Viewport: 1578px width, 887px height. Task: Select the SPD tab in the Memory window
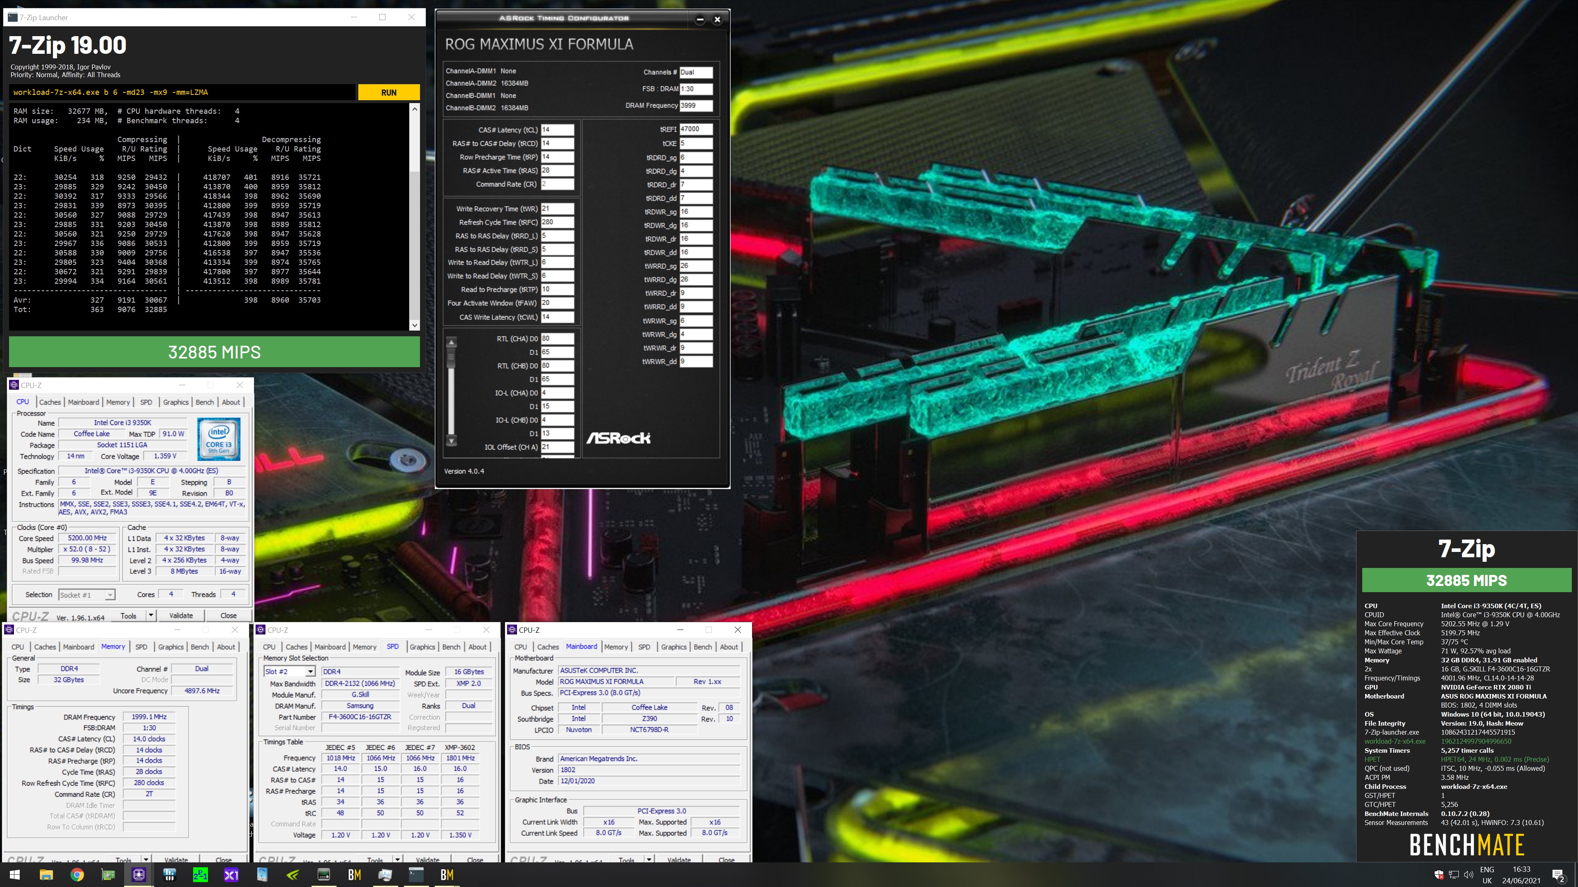click(141, 647)
